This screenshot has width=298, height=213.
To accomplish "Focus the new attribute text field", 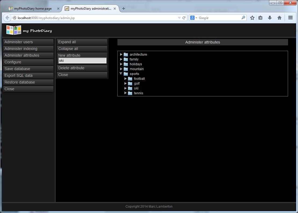I will [x=82, y=61].
